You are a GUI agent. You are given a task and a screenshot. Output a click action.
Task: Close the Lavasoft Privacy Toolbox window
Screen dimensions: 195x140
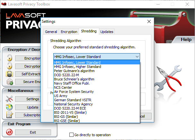pos(187,4)
